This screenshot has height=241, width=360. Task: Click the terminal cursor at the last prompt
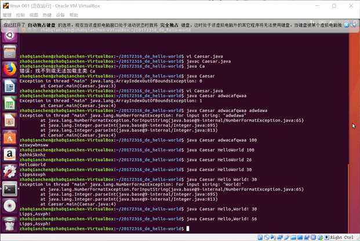188,229
